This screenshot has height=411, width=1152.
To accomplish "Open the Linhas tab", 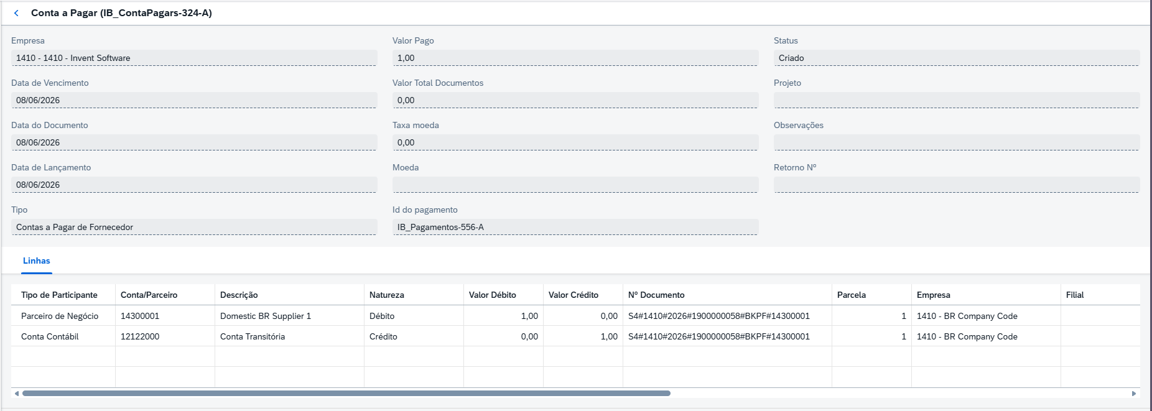I will click(37, 261).
